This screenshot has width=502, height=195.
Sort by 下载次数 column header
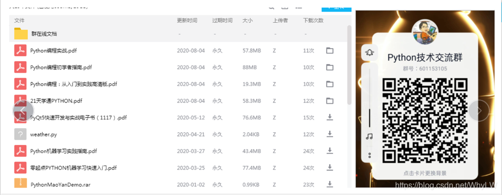pos(314,20)
